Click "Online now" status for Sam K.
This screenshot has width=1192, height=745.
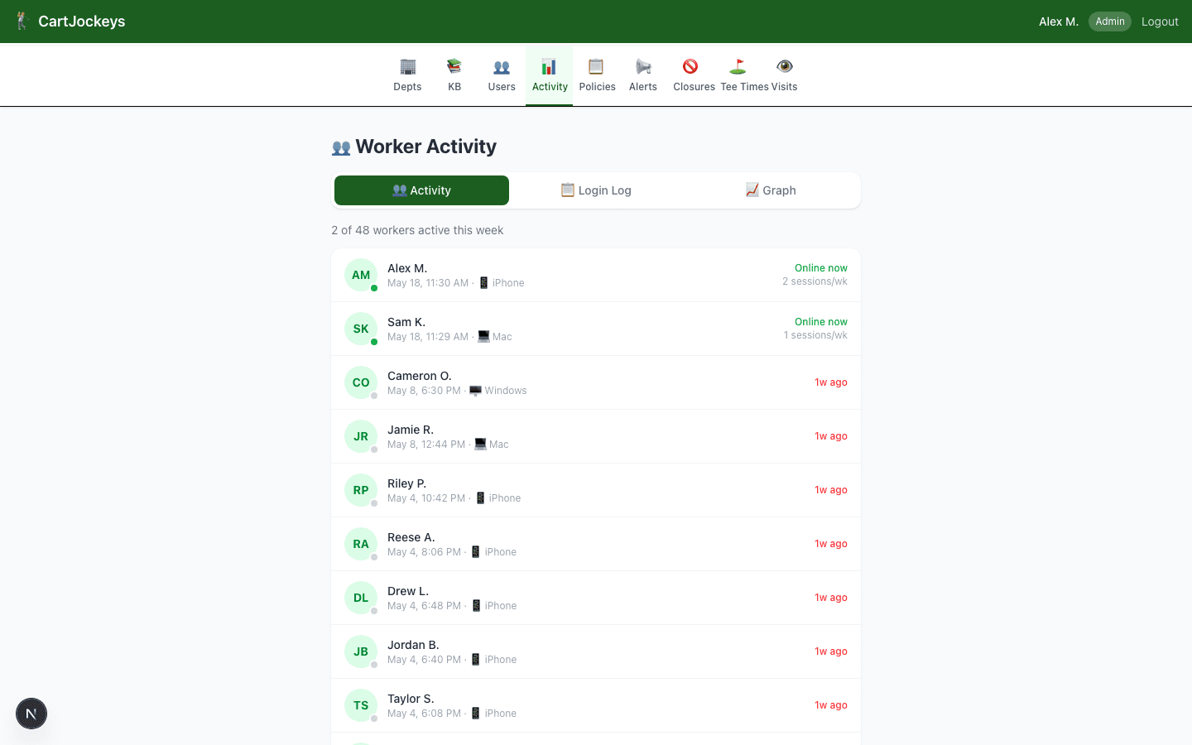coord(821,322)
